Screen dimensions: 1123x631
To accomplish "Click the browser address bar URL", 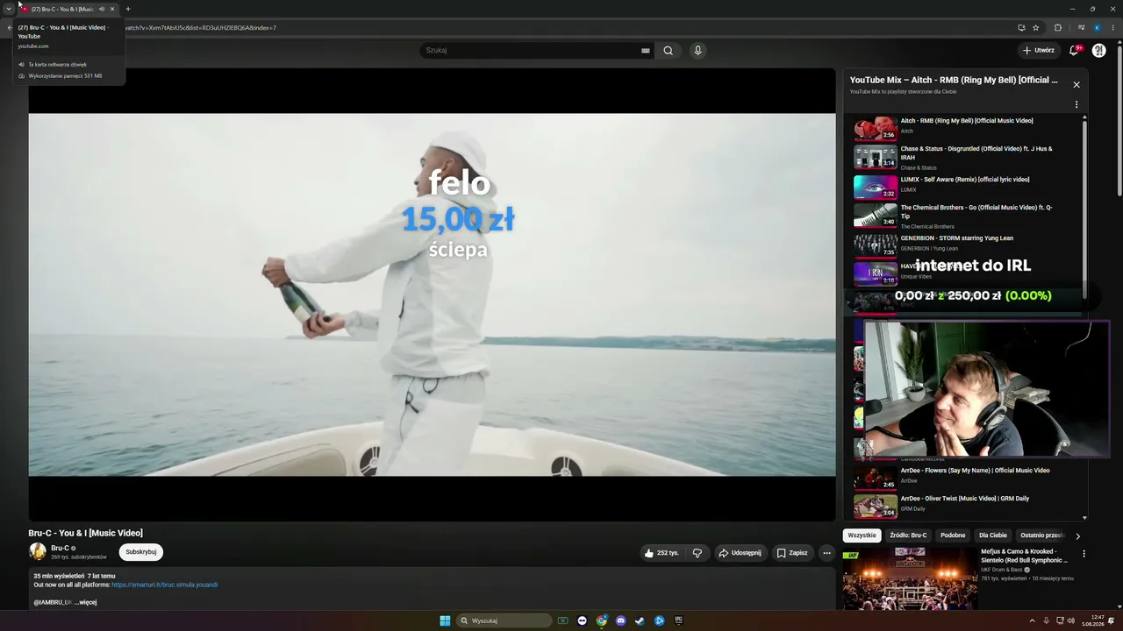I will tap(200, 28).
